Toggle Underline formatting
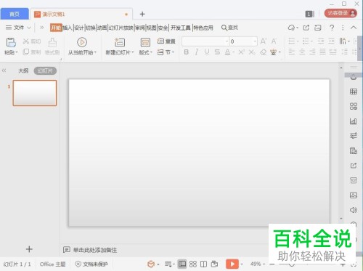 [x=207, y=52]
